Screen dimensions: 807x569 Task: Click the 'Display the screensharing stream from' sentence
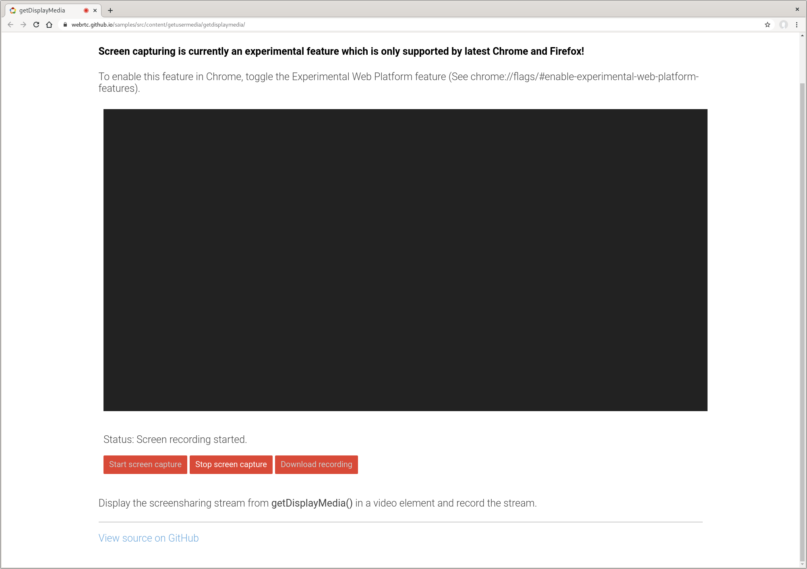tap(318, 503)
